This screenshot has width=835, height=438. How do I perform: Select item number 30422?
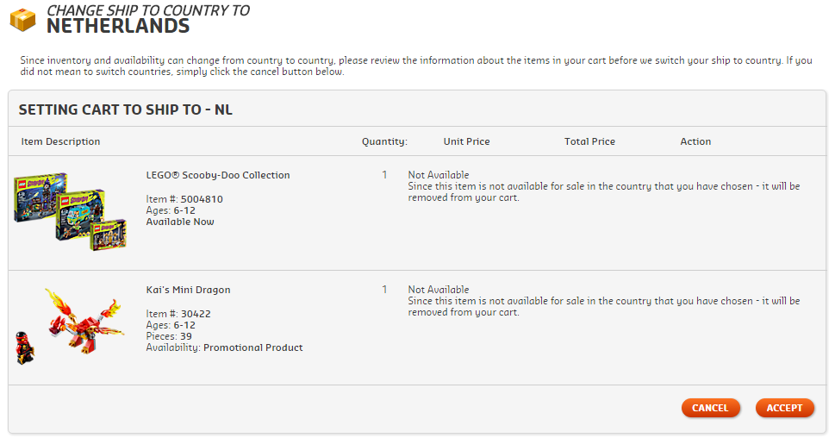(196, 314)
